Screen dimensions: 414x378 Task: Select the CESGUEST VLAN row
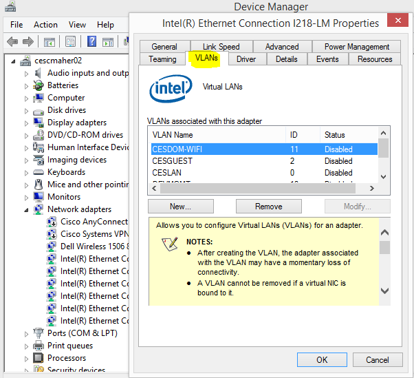click(x=264, y=161)
